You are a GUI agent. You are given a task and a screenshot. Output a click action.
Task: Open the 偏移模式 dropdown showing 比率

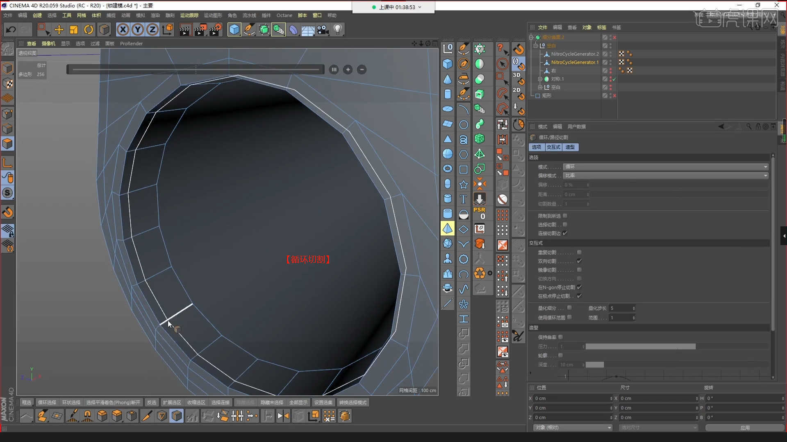[x=666, y=175]
